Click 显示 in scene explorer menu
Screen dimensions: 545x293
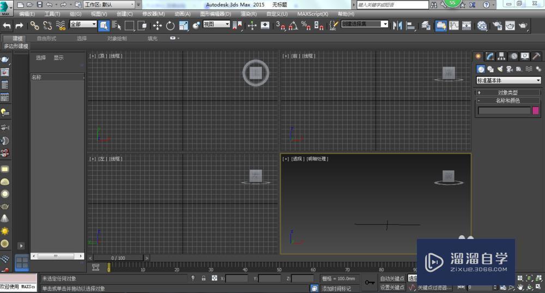coord(58,58)
